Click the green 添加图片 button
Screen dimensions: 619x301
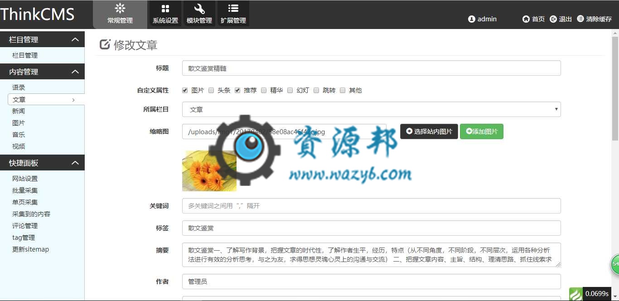point(482,131)
